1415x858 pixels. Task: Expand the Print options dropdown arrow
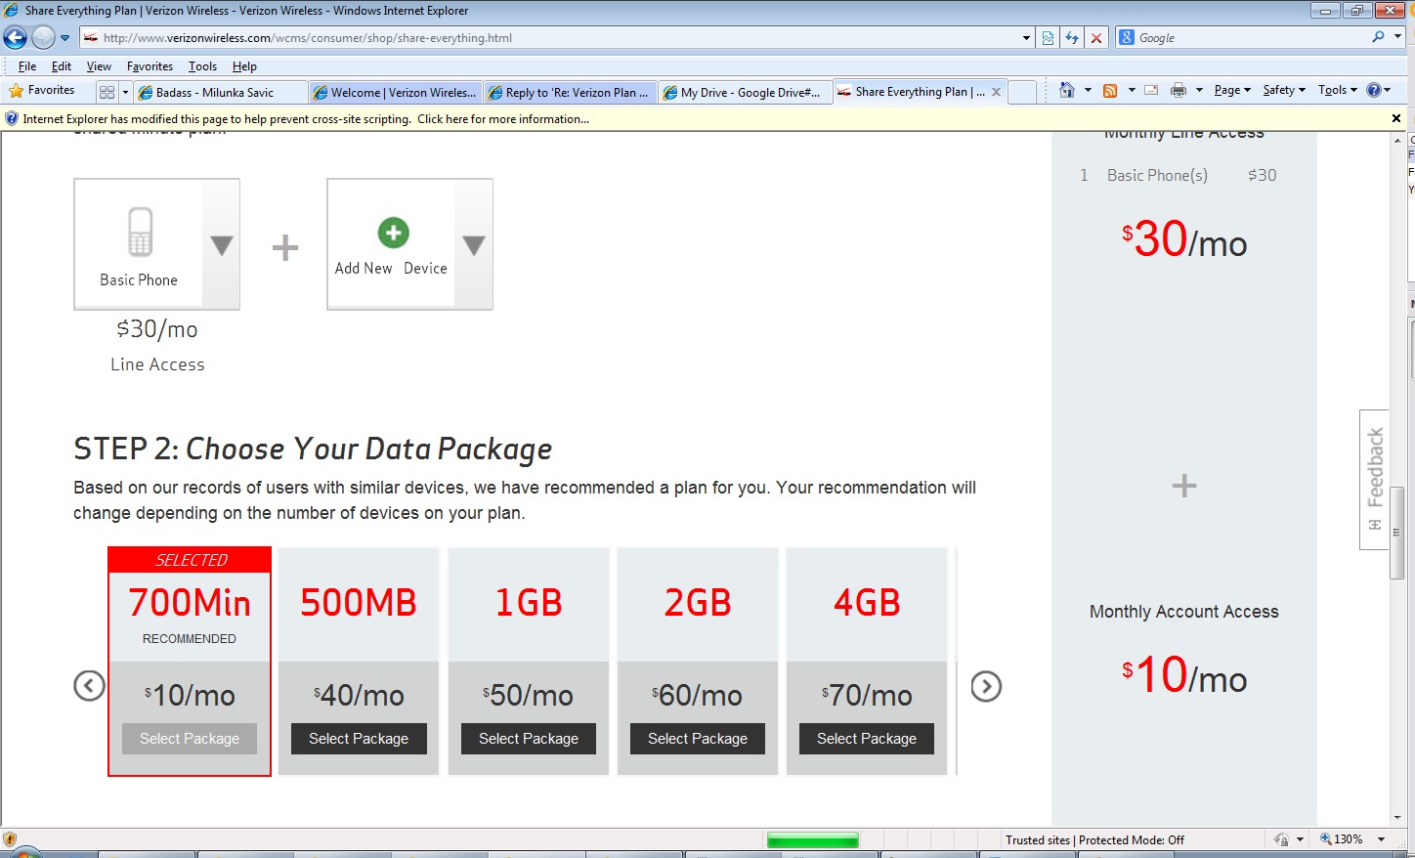[1199, 90]
